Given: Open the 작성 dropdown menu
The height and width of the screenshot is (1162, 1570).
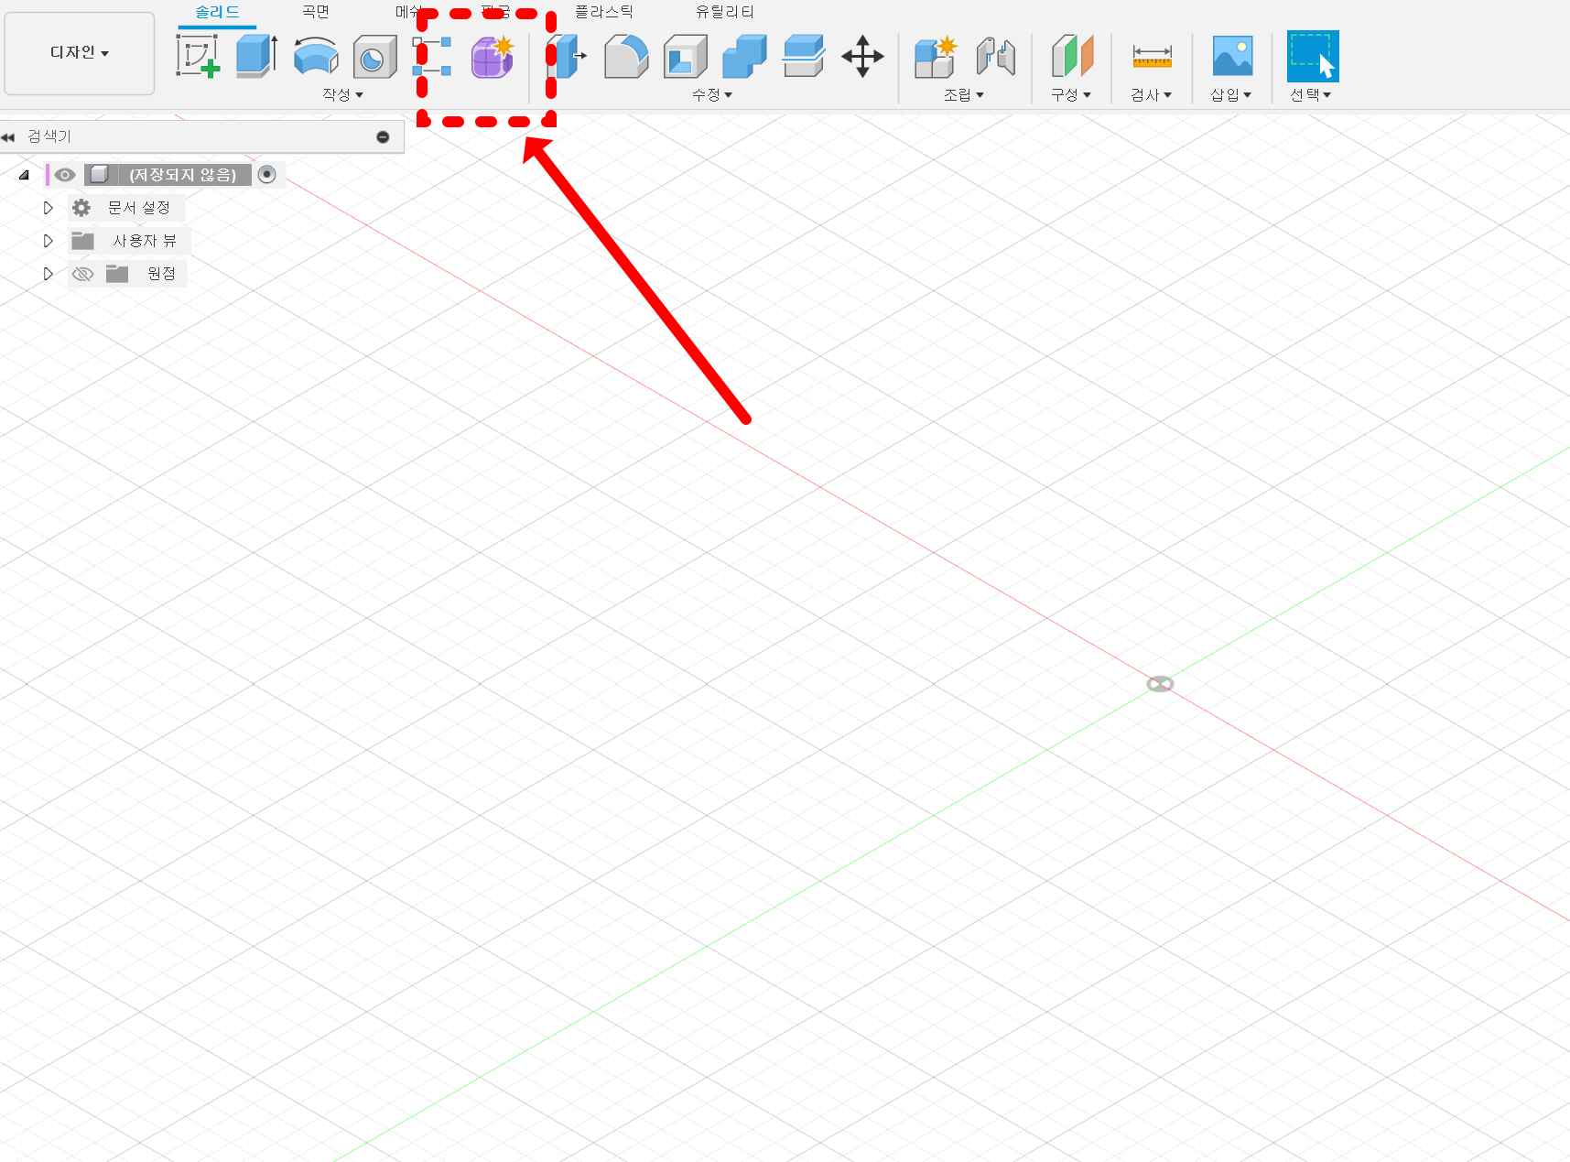Looking at the screenshot, I should pos(342,94).
